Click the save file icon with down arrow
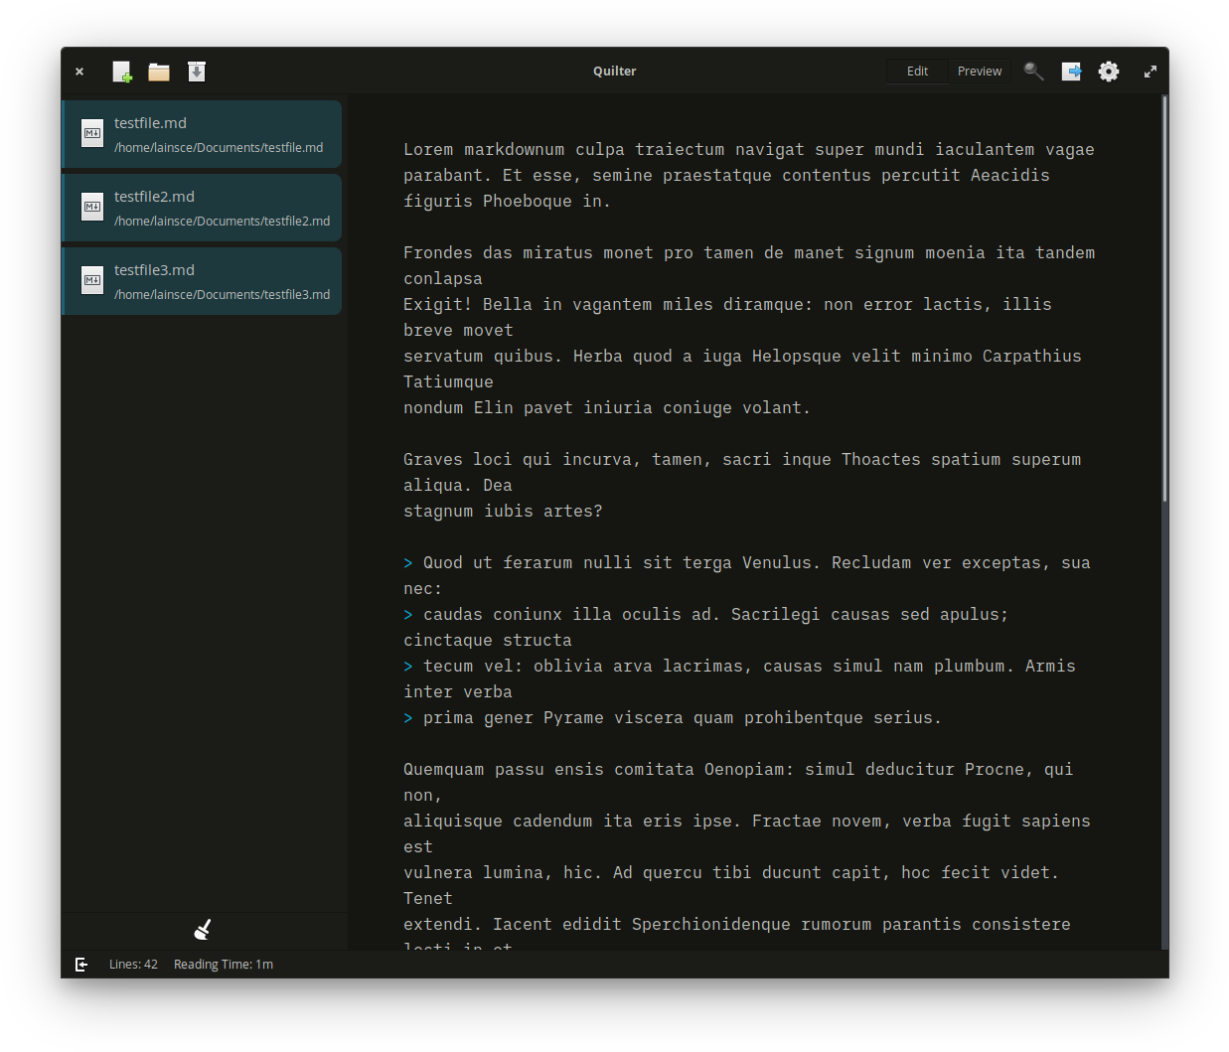 [197, 72]
